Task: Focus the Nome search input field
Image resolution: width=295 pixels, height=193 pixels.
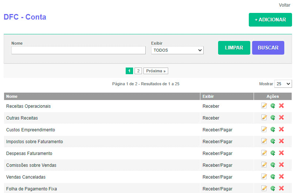Action: point(78,50)
